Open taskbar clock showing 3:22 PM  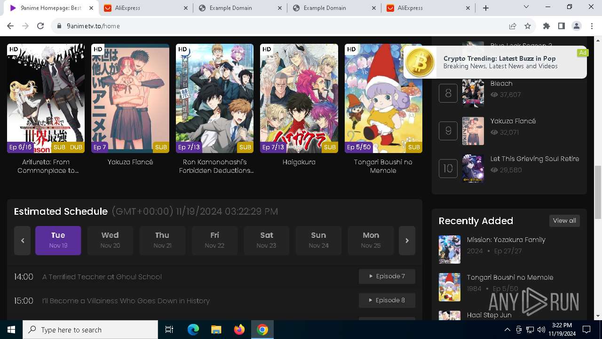(x=562, y=330)
